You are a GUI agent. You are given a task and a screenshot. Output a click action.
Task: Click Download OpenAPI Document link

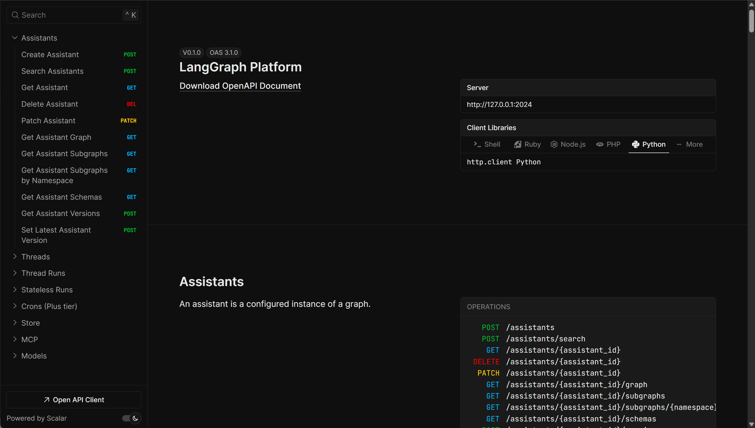(x=240, y=86)
